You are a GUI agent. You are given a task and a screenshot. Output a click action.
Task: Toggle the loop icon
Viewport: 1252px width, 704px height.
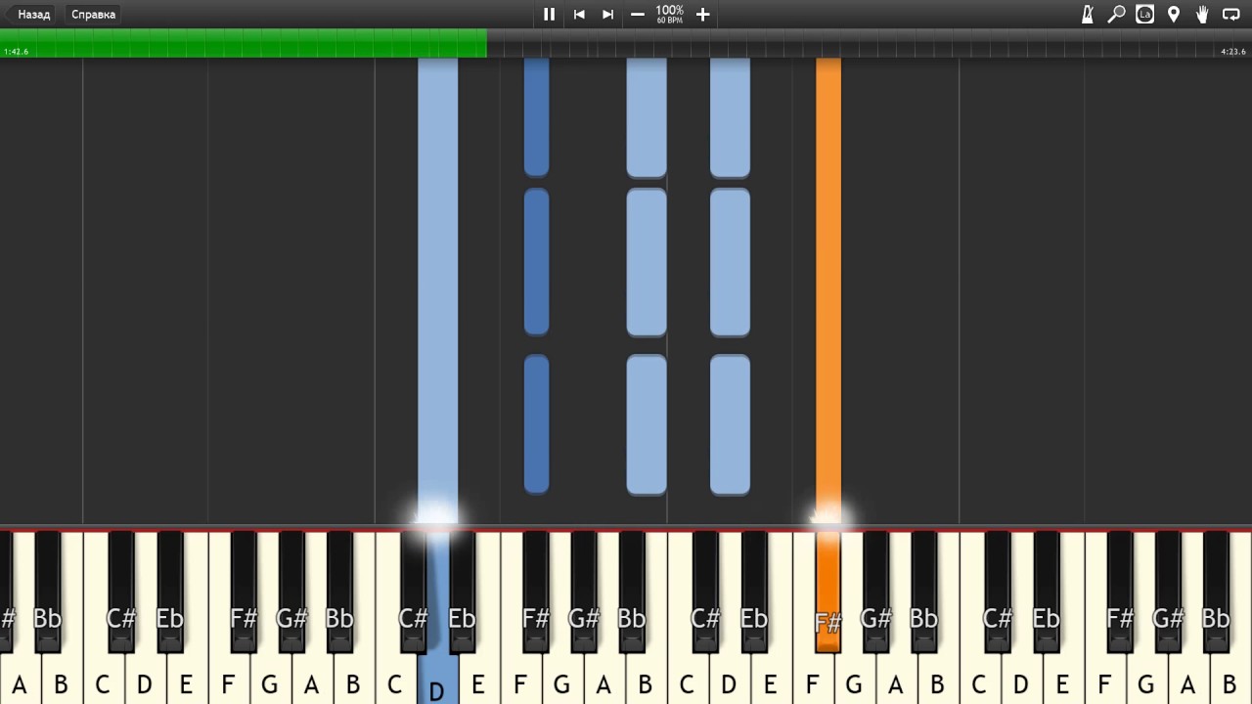click(x=1231, y=15)
